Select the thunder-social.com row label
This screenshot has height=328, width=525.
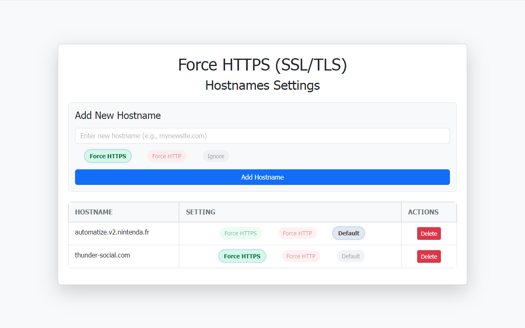coord(102,255)
